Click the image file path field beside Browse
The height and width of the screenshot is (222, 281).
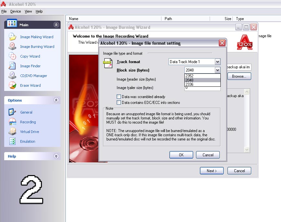pos(239,67)
